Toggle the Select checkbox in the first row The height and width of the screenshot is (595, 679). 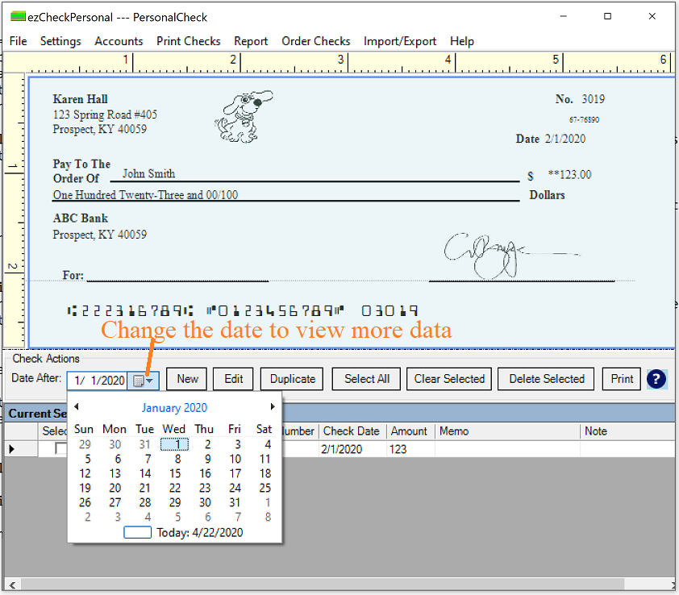pos(60,449)
